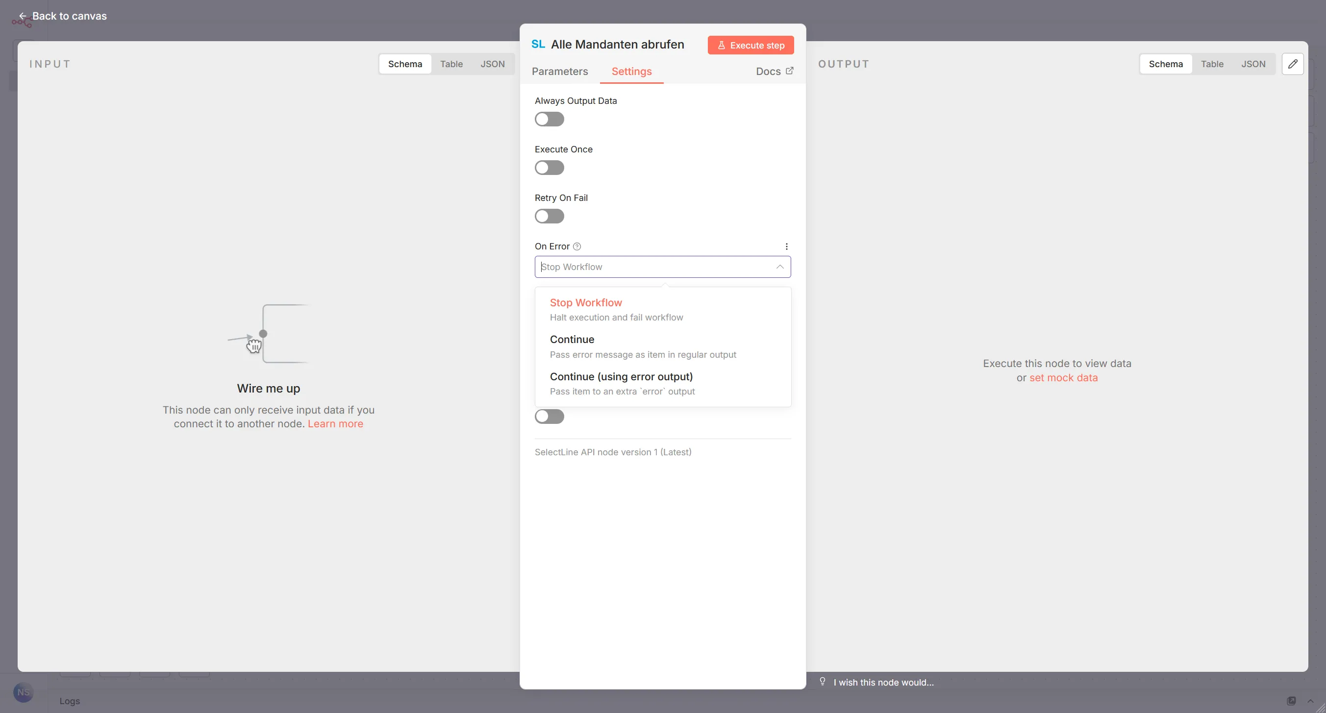
Task: Enable Retry On Fail switch
Action: (x=549, y=216)
